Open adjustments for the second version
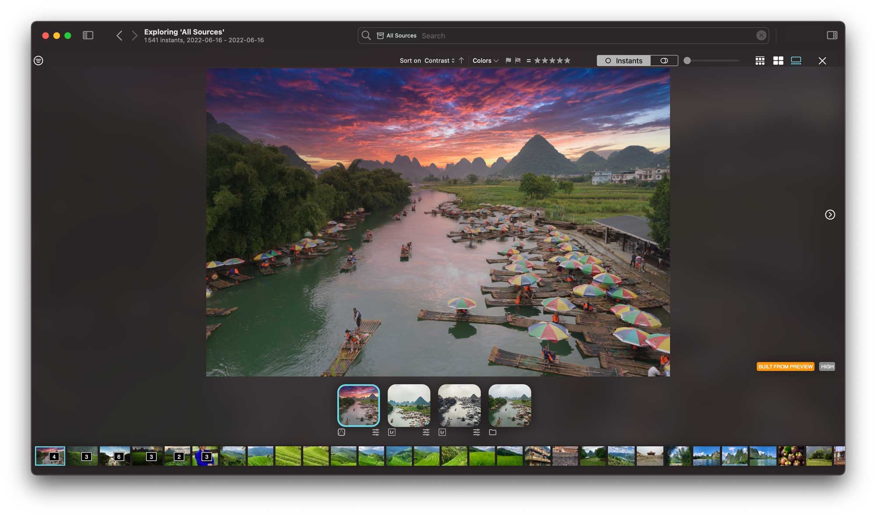Viewport: 876px width, 516px height. (x=426, y=432)
